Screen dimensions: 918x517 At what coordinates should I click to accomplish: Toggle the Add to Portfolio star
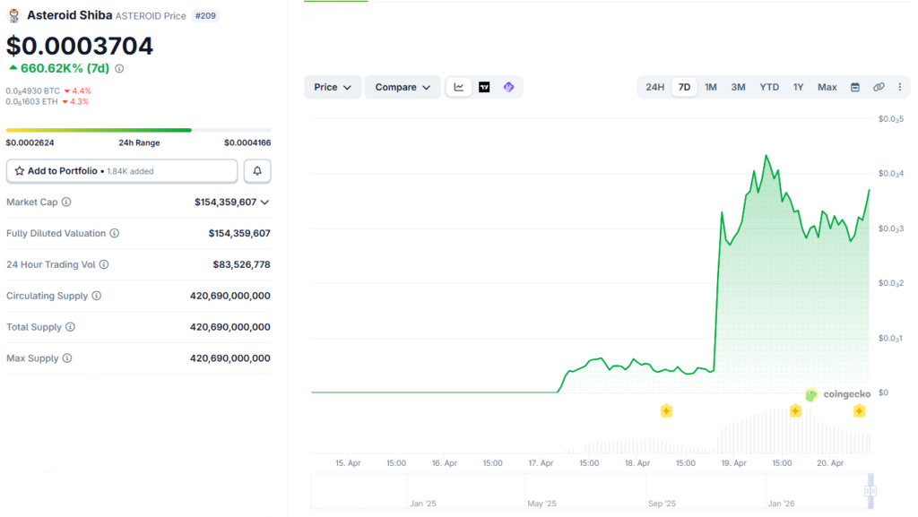coord(20,171)
